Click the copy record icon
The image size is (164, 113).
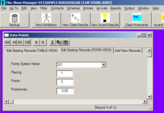pos(59,42)
